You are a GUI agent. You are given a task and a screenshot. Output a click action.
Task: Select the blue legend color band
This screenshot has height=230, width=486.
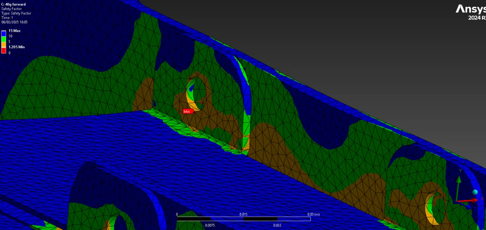tap(4, 34)
